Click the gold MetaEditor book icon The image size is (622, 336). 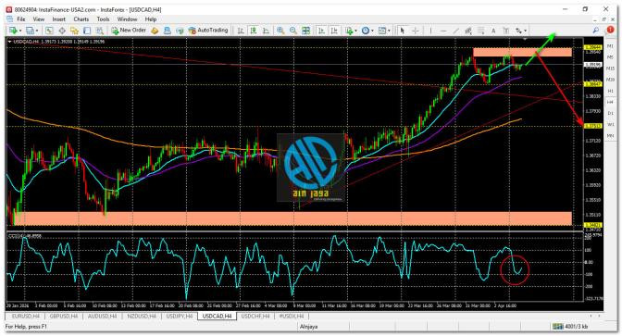click(155, 31)
